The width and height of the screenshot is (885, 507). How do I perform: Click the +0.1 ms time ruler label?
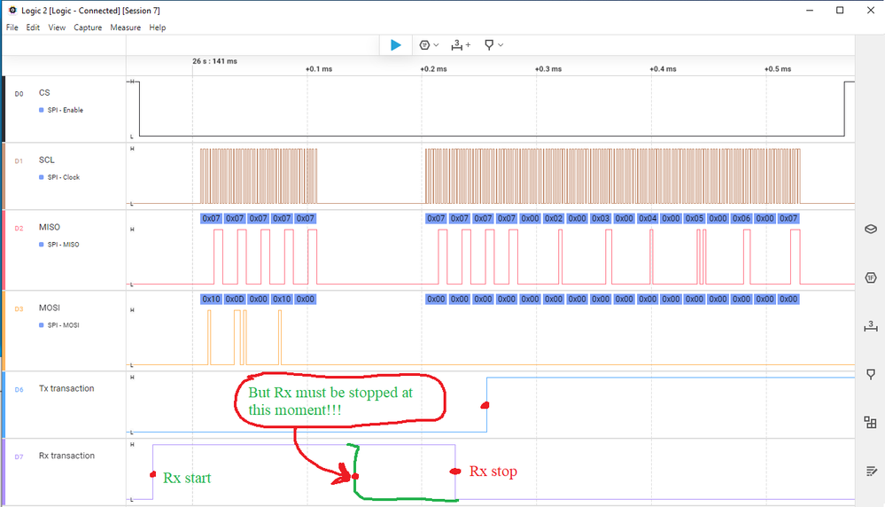pyautogui.click(x=319, y=69)
